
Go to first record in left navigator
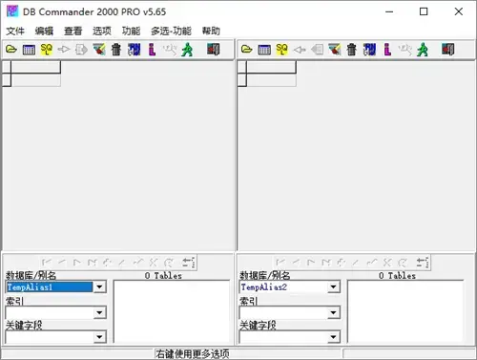pyautogui.click(x=47, y=263)
